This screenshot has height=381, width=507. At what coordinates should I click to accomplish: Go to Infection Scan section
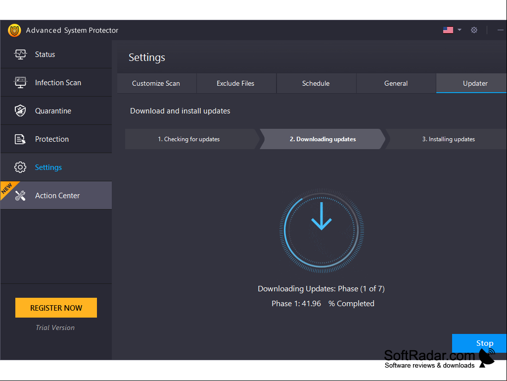(x=56, y=82)
